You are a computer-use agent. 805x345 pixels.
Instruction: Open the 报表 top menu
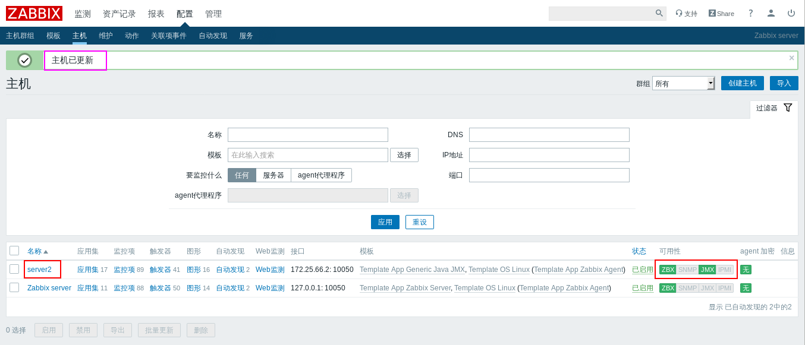coord(156,14)
